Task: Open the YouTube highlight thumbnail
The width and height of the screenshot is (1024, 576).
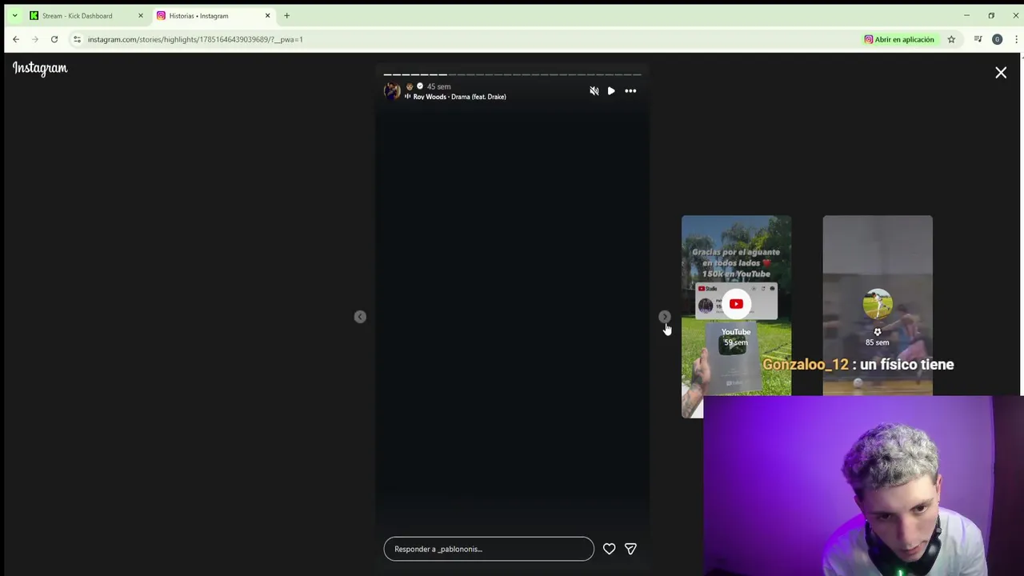Action: point(736,317)
